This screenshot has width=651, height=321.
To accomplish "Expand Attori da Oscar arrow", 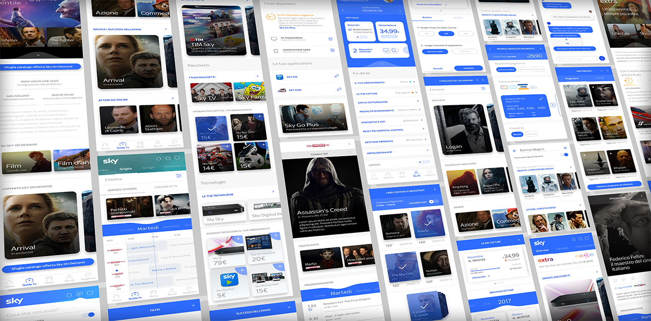I will (x=172, y=99).
